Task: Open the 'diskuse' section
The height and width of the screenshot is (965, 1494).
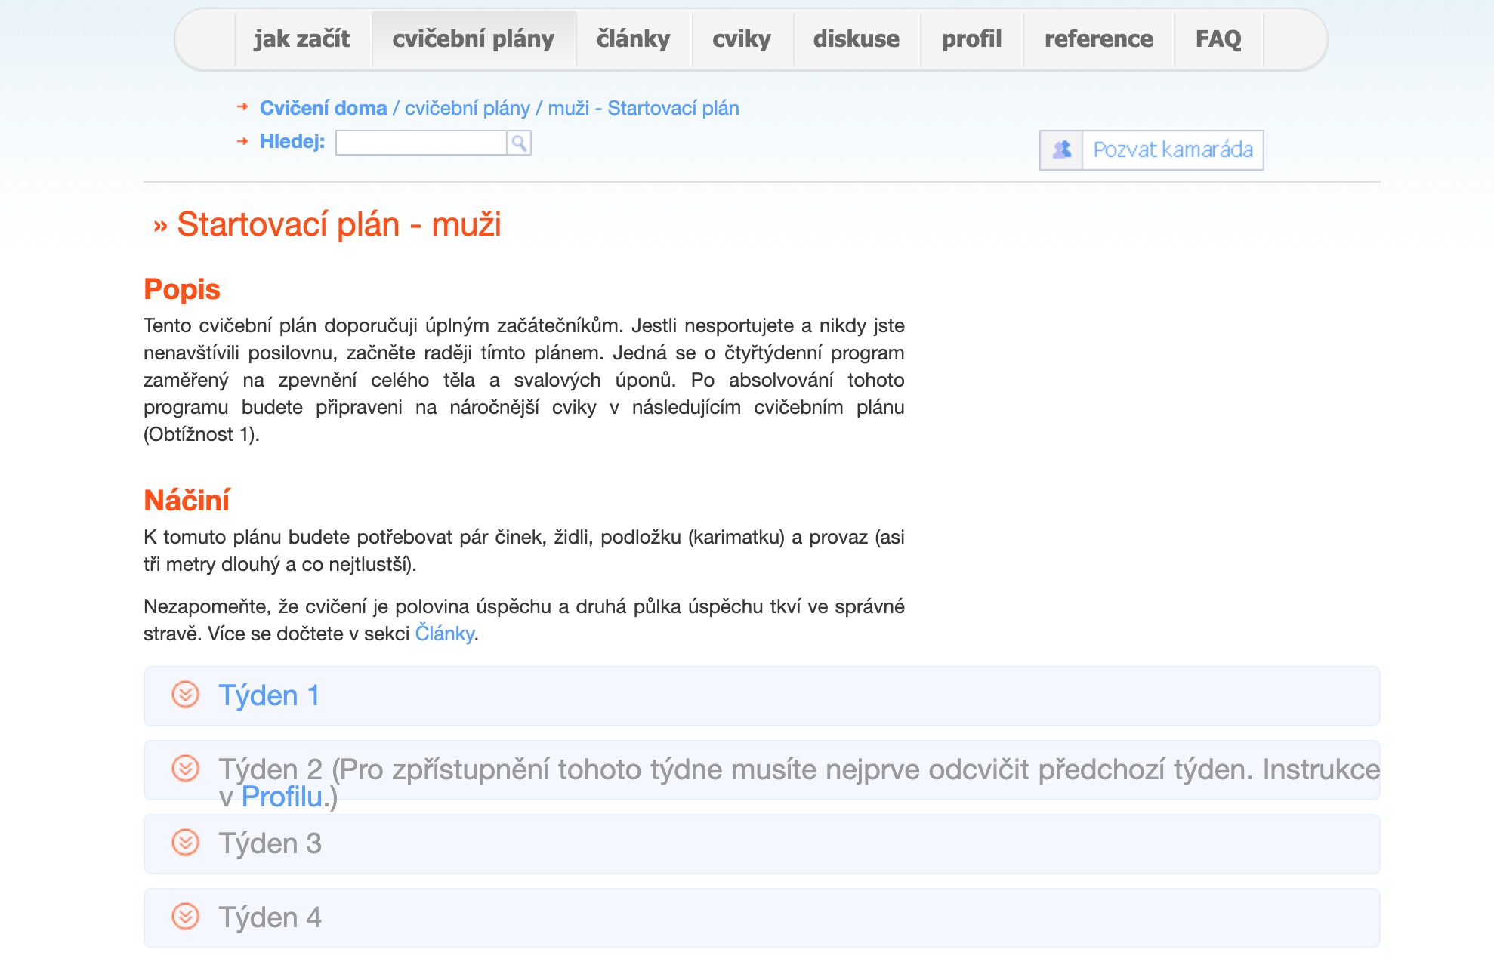Action: click(856, 39)
